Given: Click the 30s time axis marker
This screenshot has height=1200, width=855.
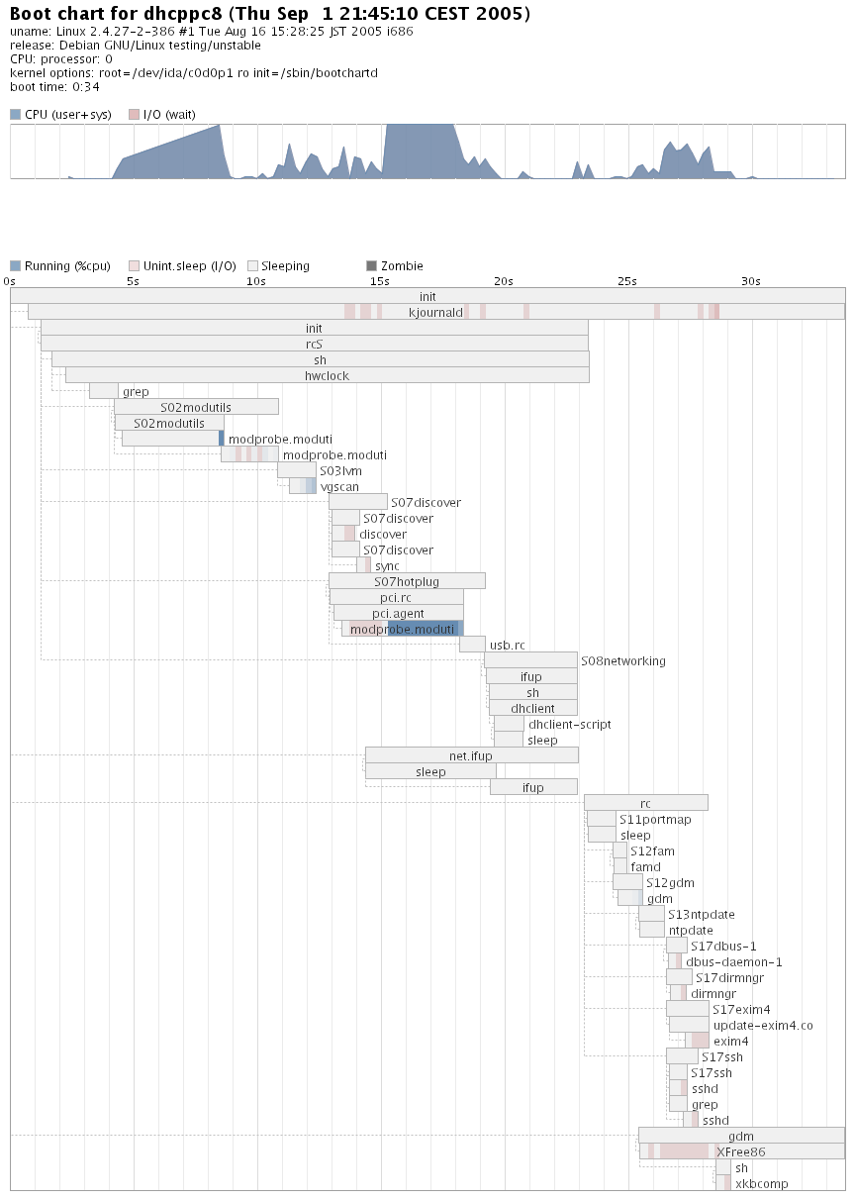Looking at the screenshot, I should click(x=750, y=281).
